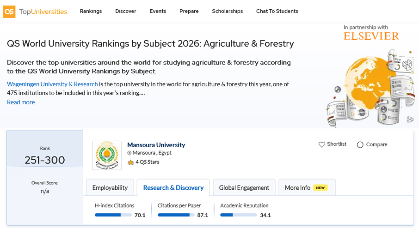Click the 251-300 rank value
Viewport: 419px width, 228px height.
point(45,160)
